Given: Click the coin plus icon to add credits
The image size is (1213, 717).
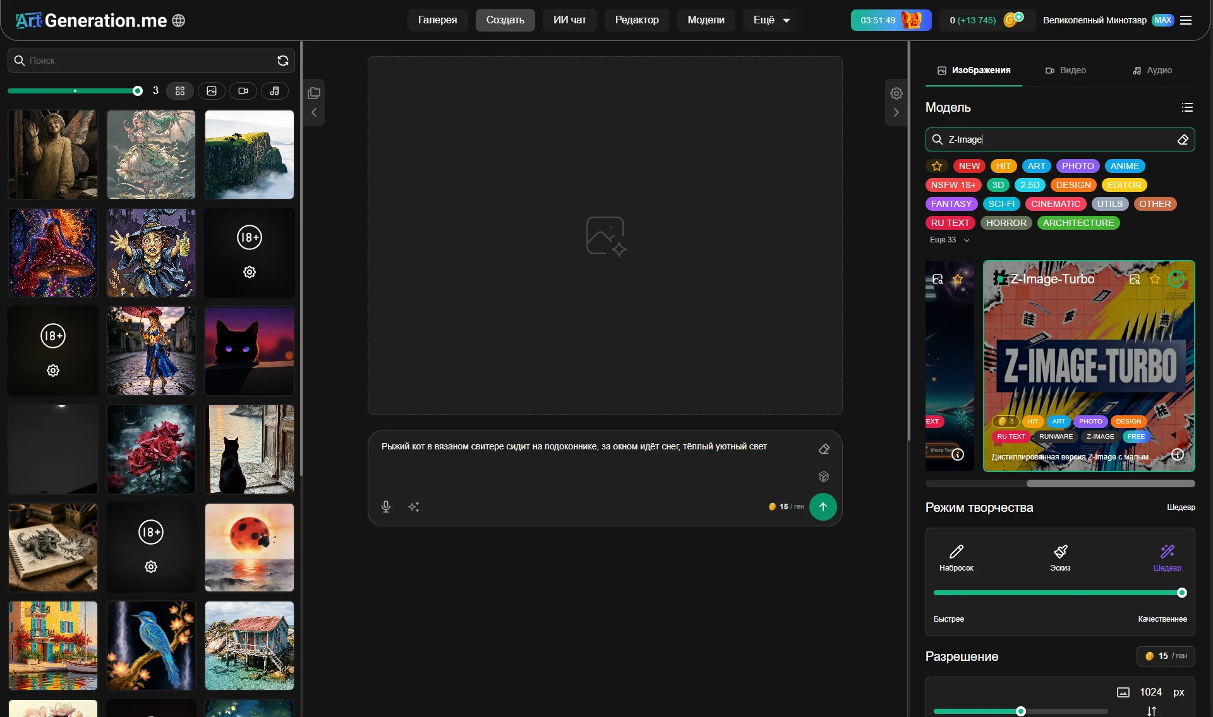Looking at the screenshot, I should click(1013, 20).
